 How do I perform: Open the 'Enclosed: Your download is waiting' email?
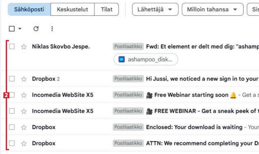pos(194,127)
